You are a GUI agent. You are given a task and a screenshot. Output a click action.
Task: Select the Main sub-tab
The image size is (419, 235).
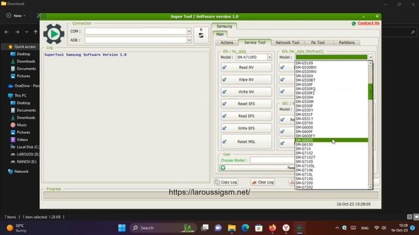click(220, 34)
